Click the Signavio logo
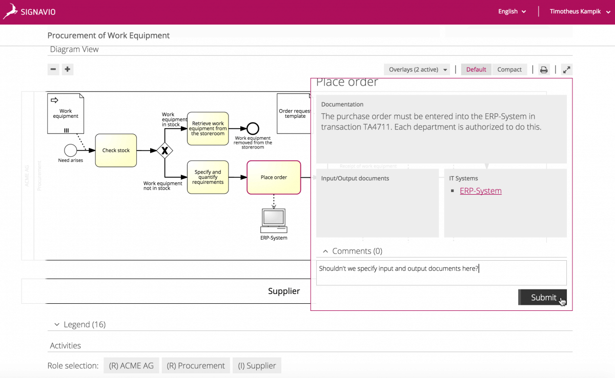The image size is (615, 378). coord(29,11)
